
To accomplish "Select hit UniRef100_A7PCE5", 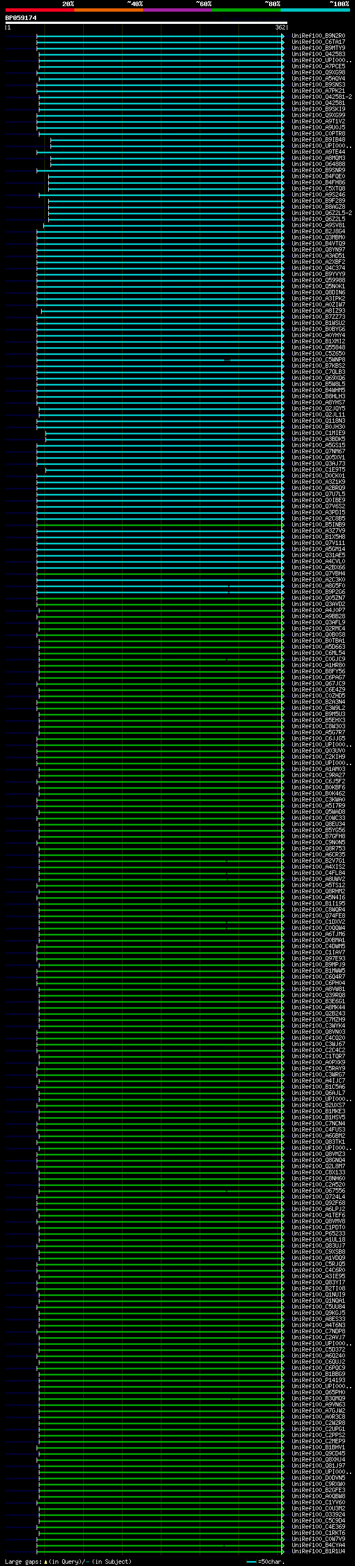I will coord(318,66).
